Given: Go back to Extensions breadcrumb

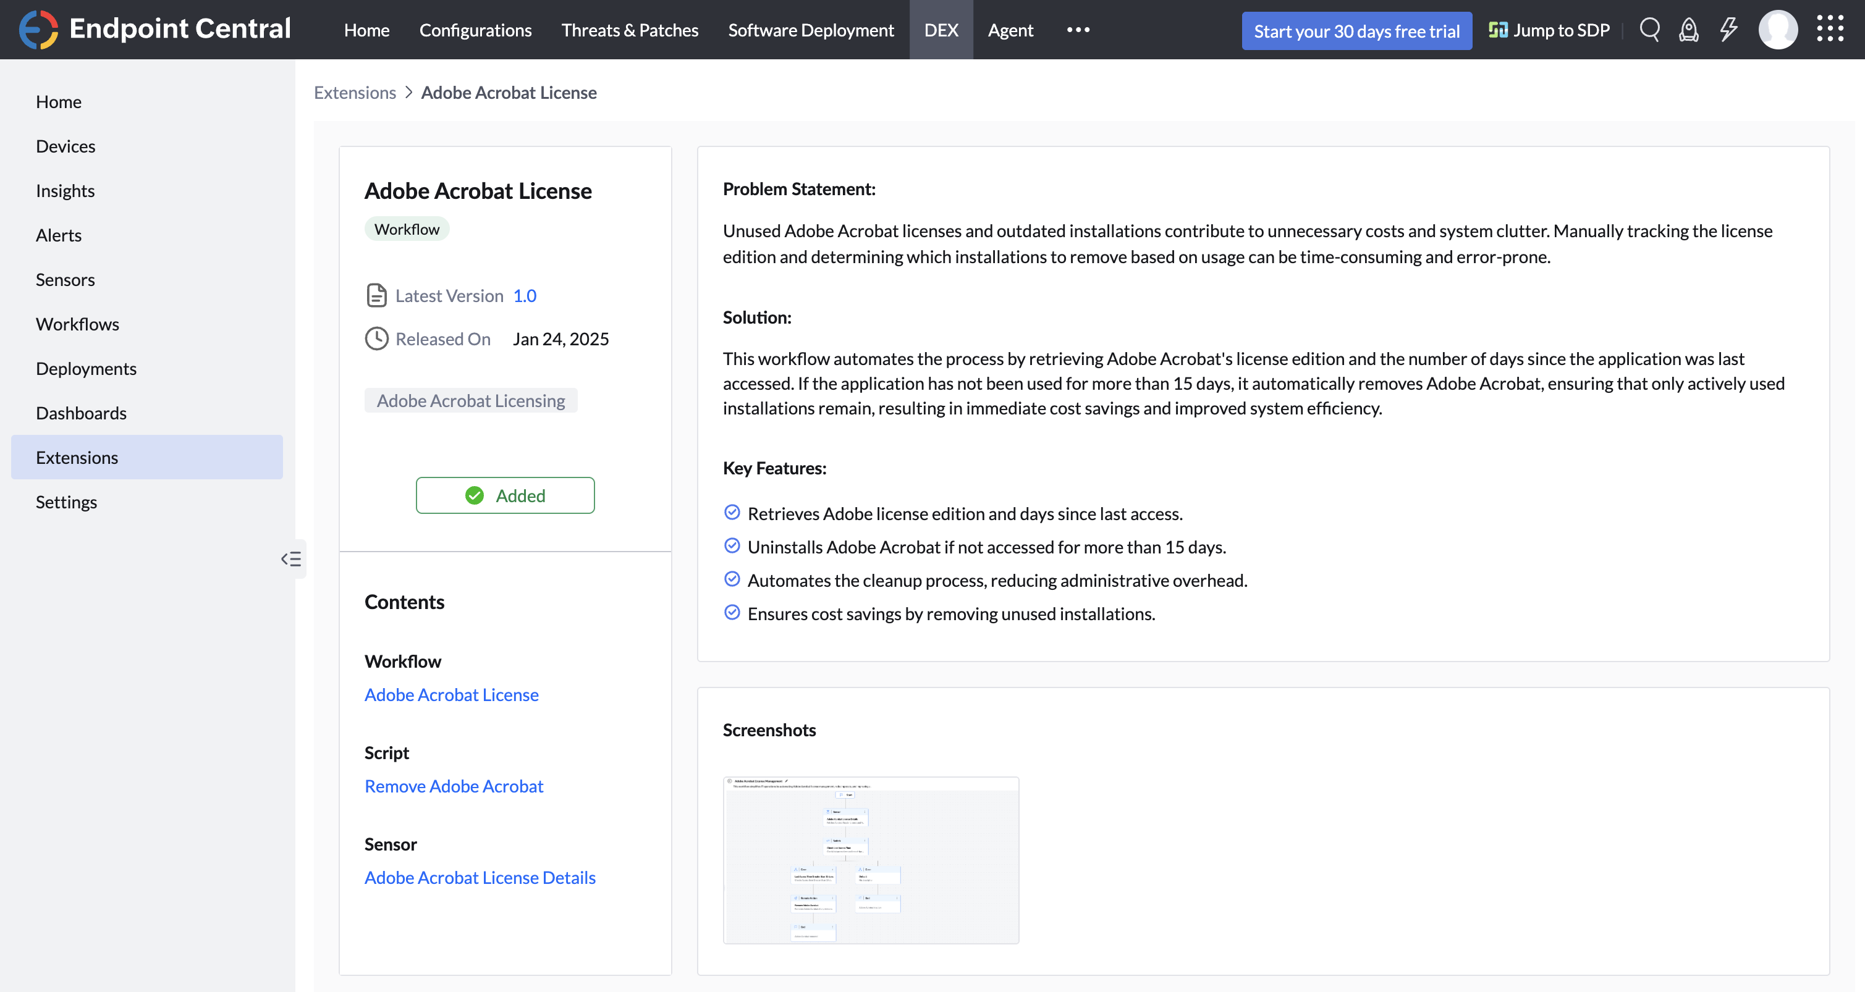Looking at the screenshot, I should [354, 93].
